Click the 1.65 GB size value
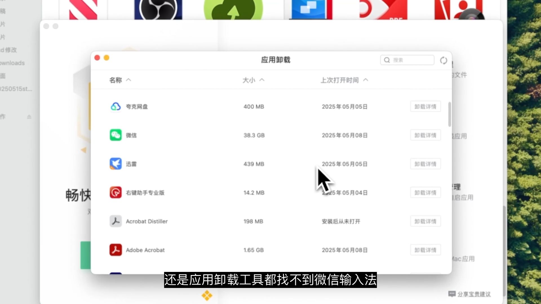Screen dimensions: 541x304 tap(254, 250)
